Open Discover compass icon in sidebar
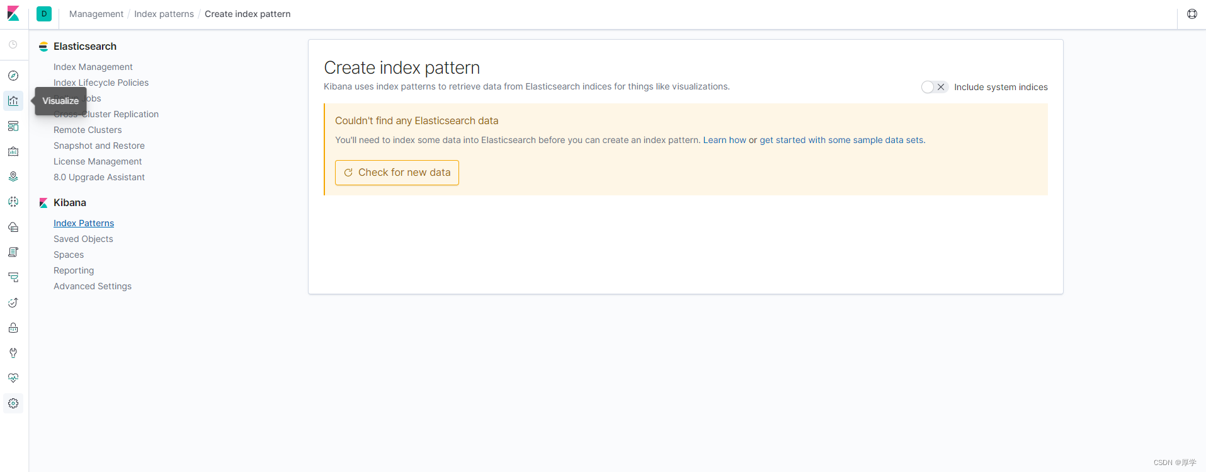The height and width of the screenshot is (472, 1206). (x=13, y=76)
